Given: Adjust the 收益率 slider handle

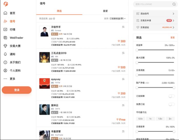Looking at the screenshot, I should coord(137,50).
